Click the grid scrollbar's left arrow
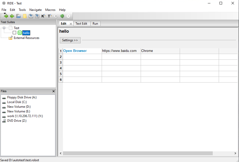Screen dimensions: 239x162 click(x=61, y=153)
